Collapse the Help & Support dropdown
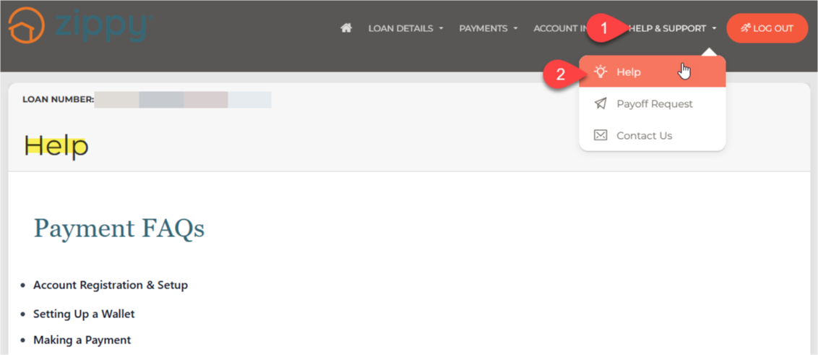 tap(671, 28)
